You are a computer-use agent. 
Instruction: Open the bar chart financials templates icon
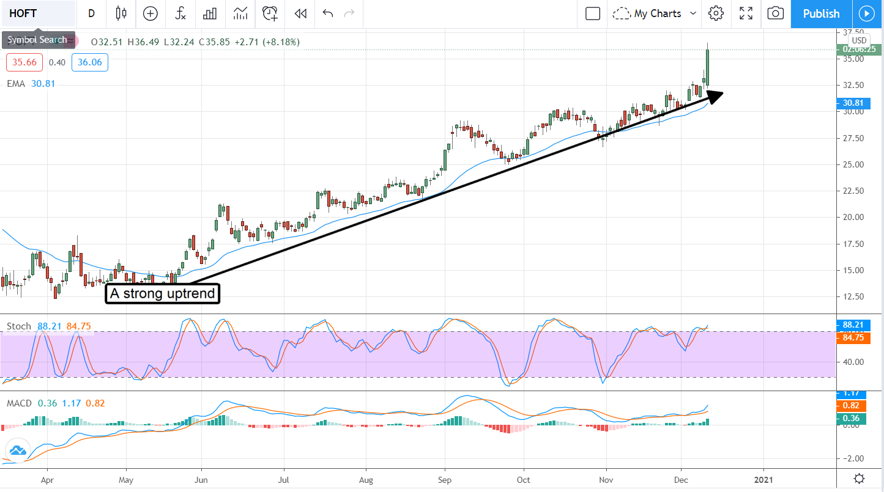coord(210,13)
